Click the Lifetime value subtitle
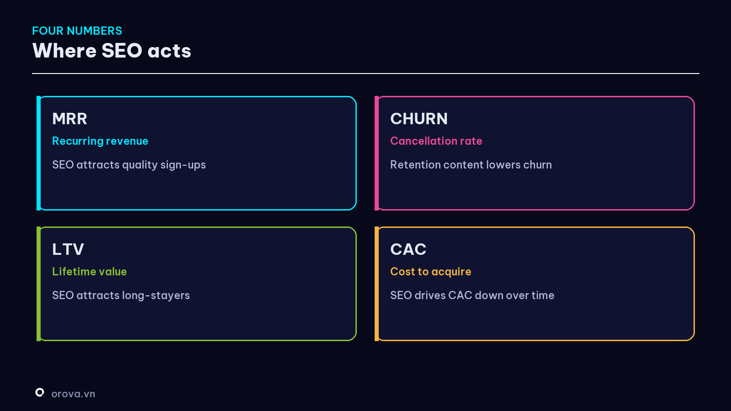 point(90,272)
